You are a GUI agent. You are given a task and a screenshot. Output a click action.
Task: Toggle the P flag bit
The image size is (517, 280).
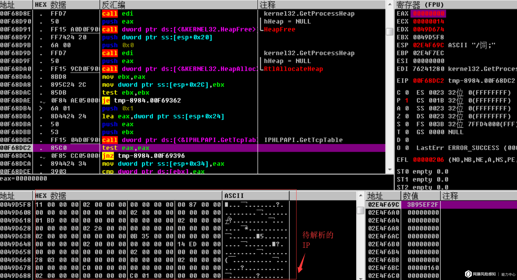407,100
